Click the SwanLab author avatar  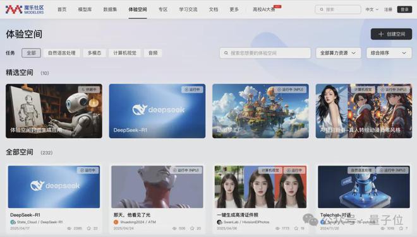pyautogui.click(x=219, y=222)
